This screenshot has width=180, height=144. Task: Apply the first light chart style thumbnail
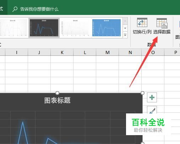(x=13, y=28)
